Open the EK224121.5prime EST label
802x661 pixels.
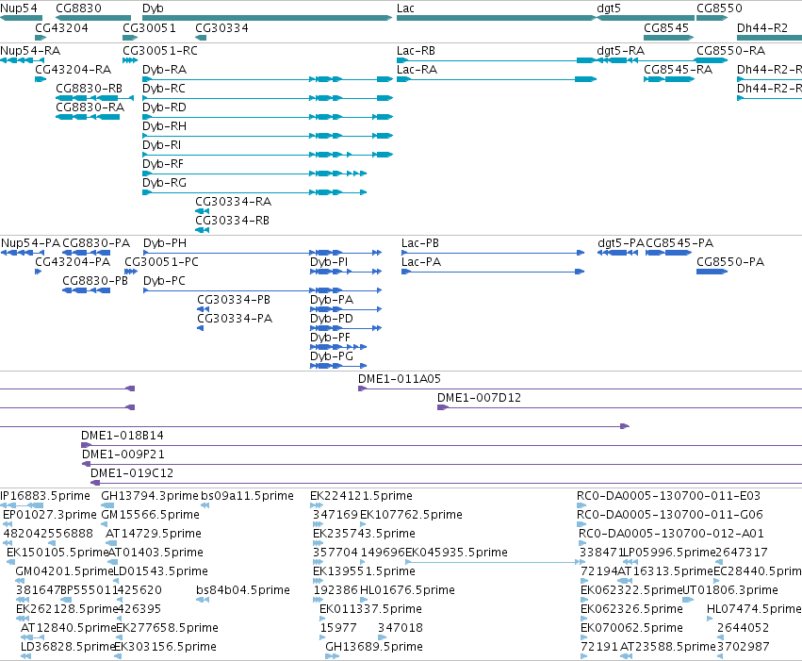tap(361, 496)
